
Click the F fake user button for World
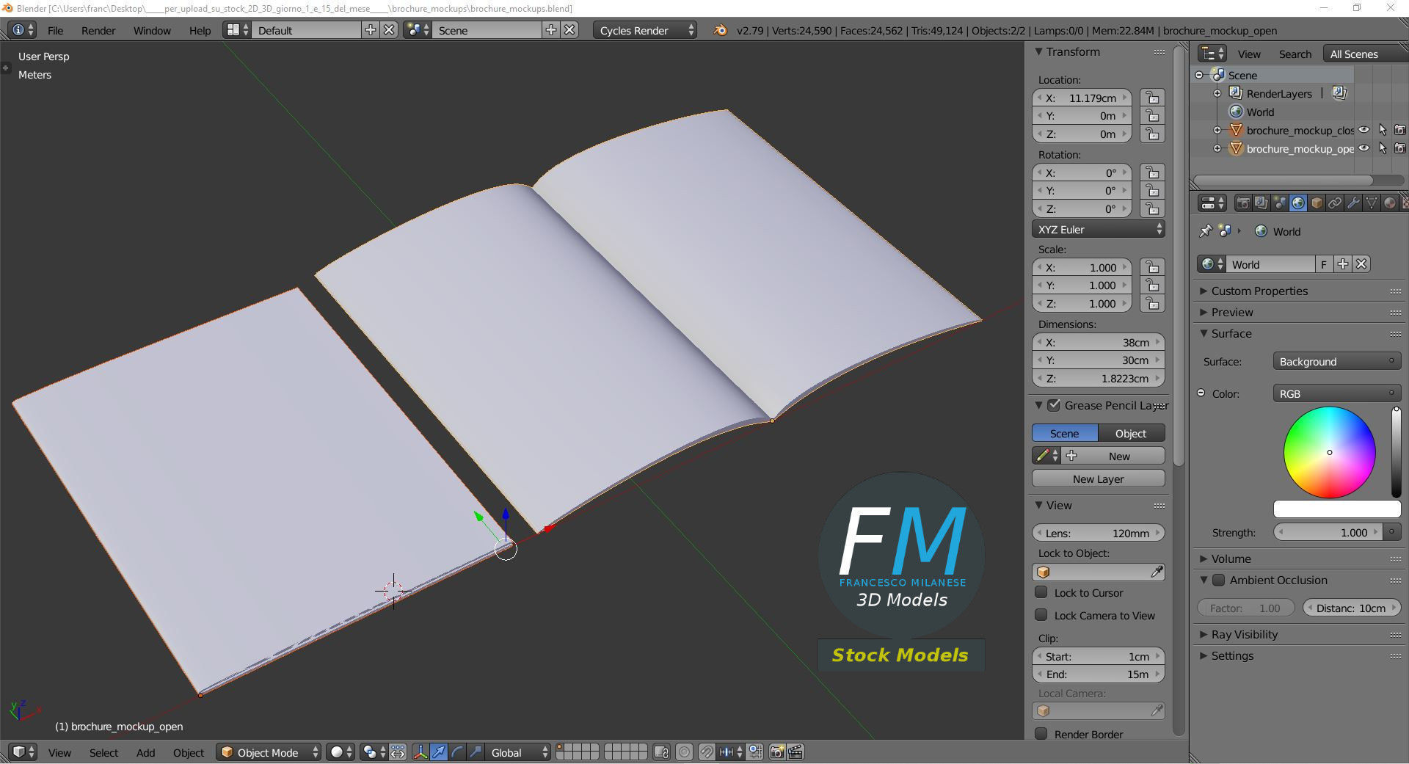point(1324,264)
